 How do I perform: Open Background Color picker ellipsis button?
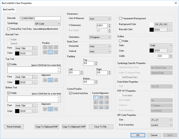tap(170, 24)
